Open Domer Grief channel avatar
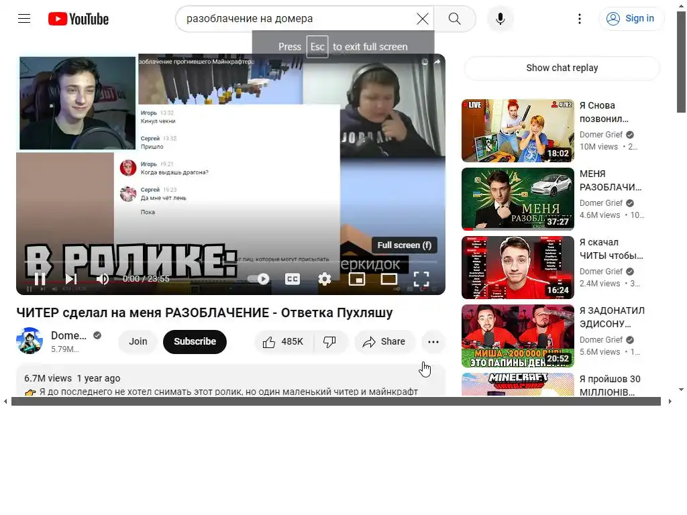The height and width of the screenshot is (515, 687). [x=30, y=341]
